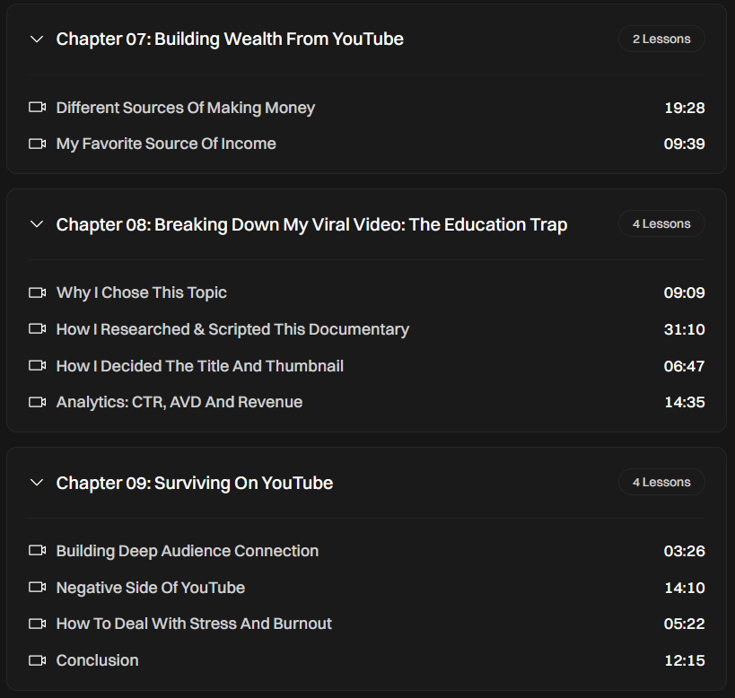Viewport: 735px width, 698px height.
Task: Click video icon next to My Favorite Source Of Income
Action: point(37,144)
